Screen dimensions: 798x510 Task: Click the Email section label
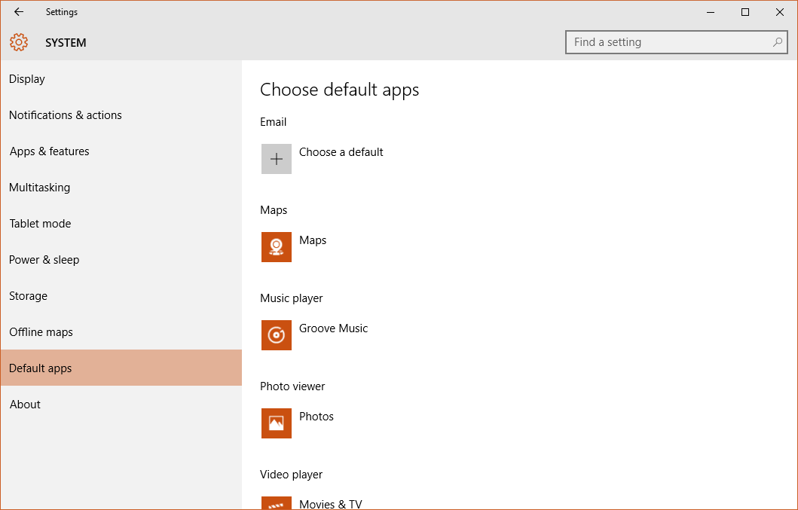pos(274,122)
